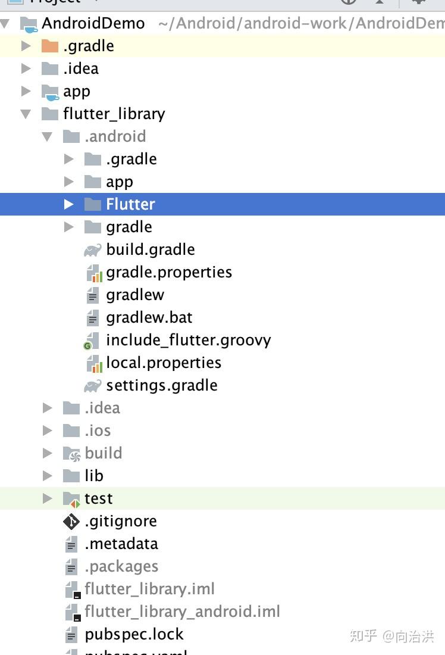This screenshot has height=655, width=445.
Task: Click the test folder icon
Action: click(x=71, y=499)
